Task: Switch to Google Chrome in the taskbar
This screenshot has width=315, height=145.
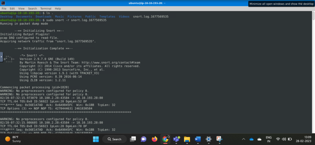Action: 165,139
